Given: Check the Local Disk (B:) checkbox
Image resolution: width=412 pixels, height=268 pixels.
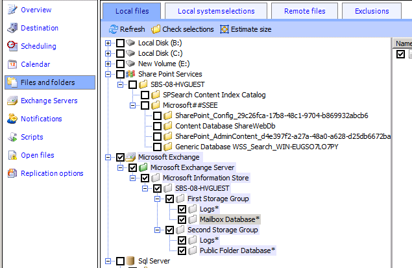Looking at the screenshot, I should coord(120,43).
